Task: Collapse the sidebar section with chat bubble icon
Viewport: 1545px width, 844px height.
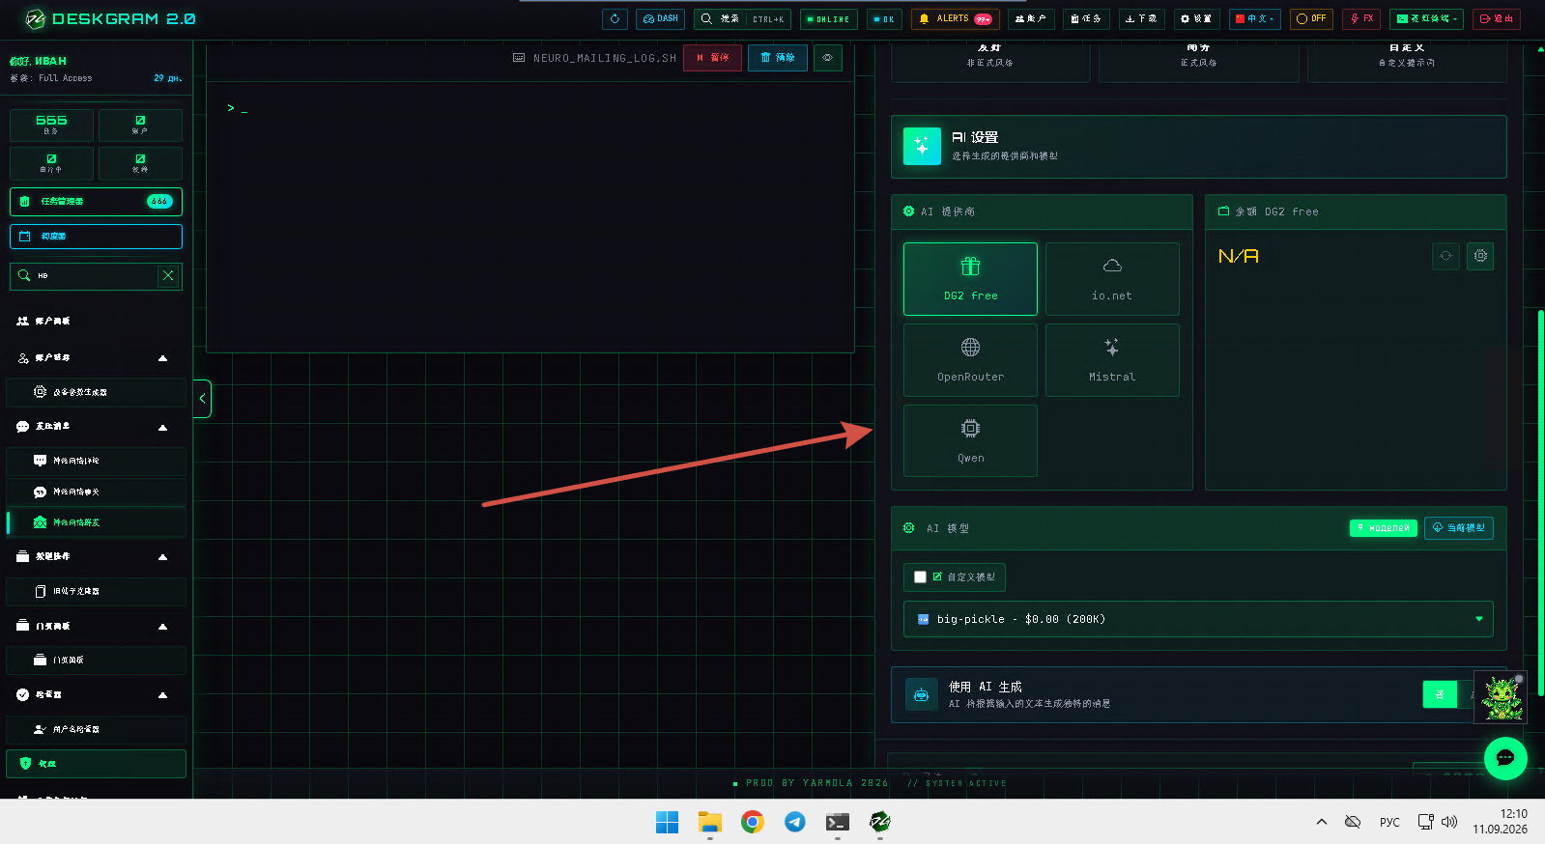Action: tap(96, 427)
